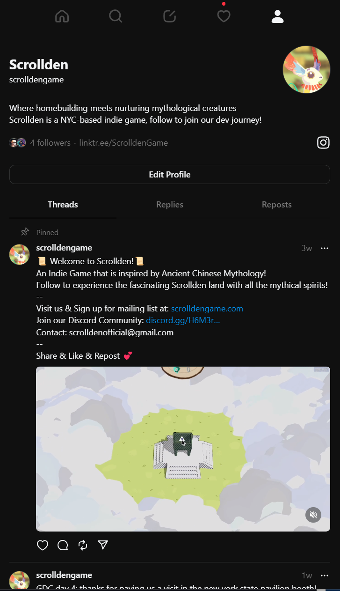Click the Scrollden profile picture
The image size is (340, 591).
coord(306,70)
